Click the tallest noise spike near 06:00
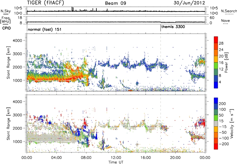This screenshot has width=237, height=164. 72,9
